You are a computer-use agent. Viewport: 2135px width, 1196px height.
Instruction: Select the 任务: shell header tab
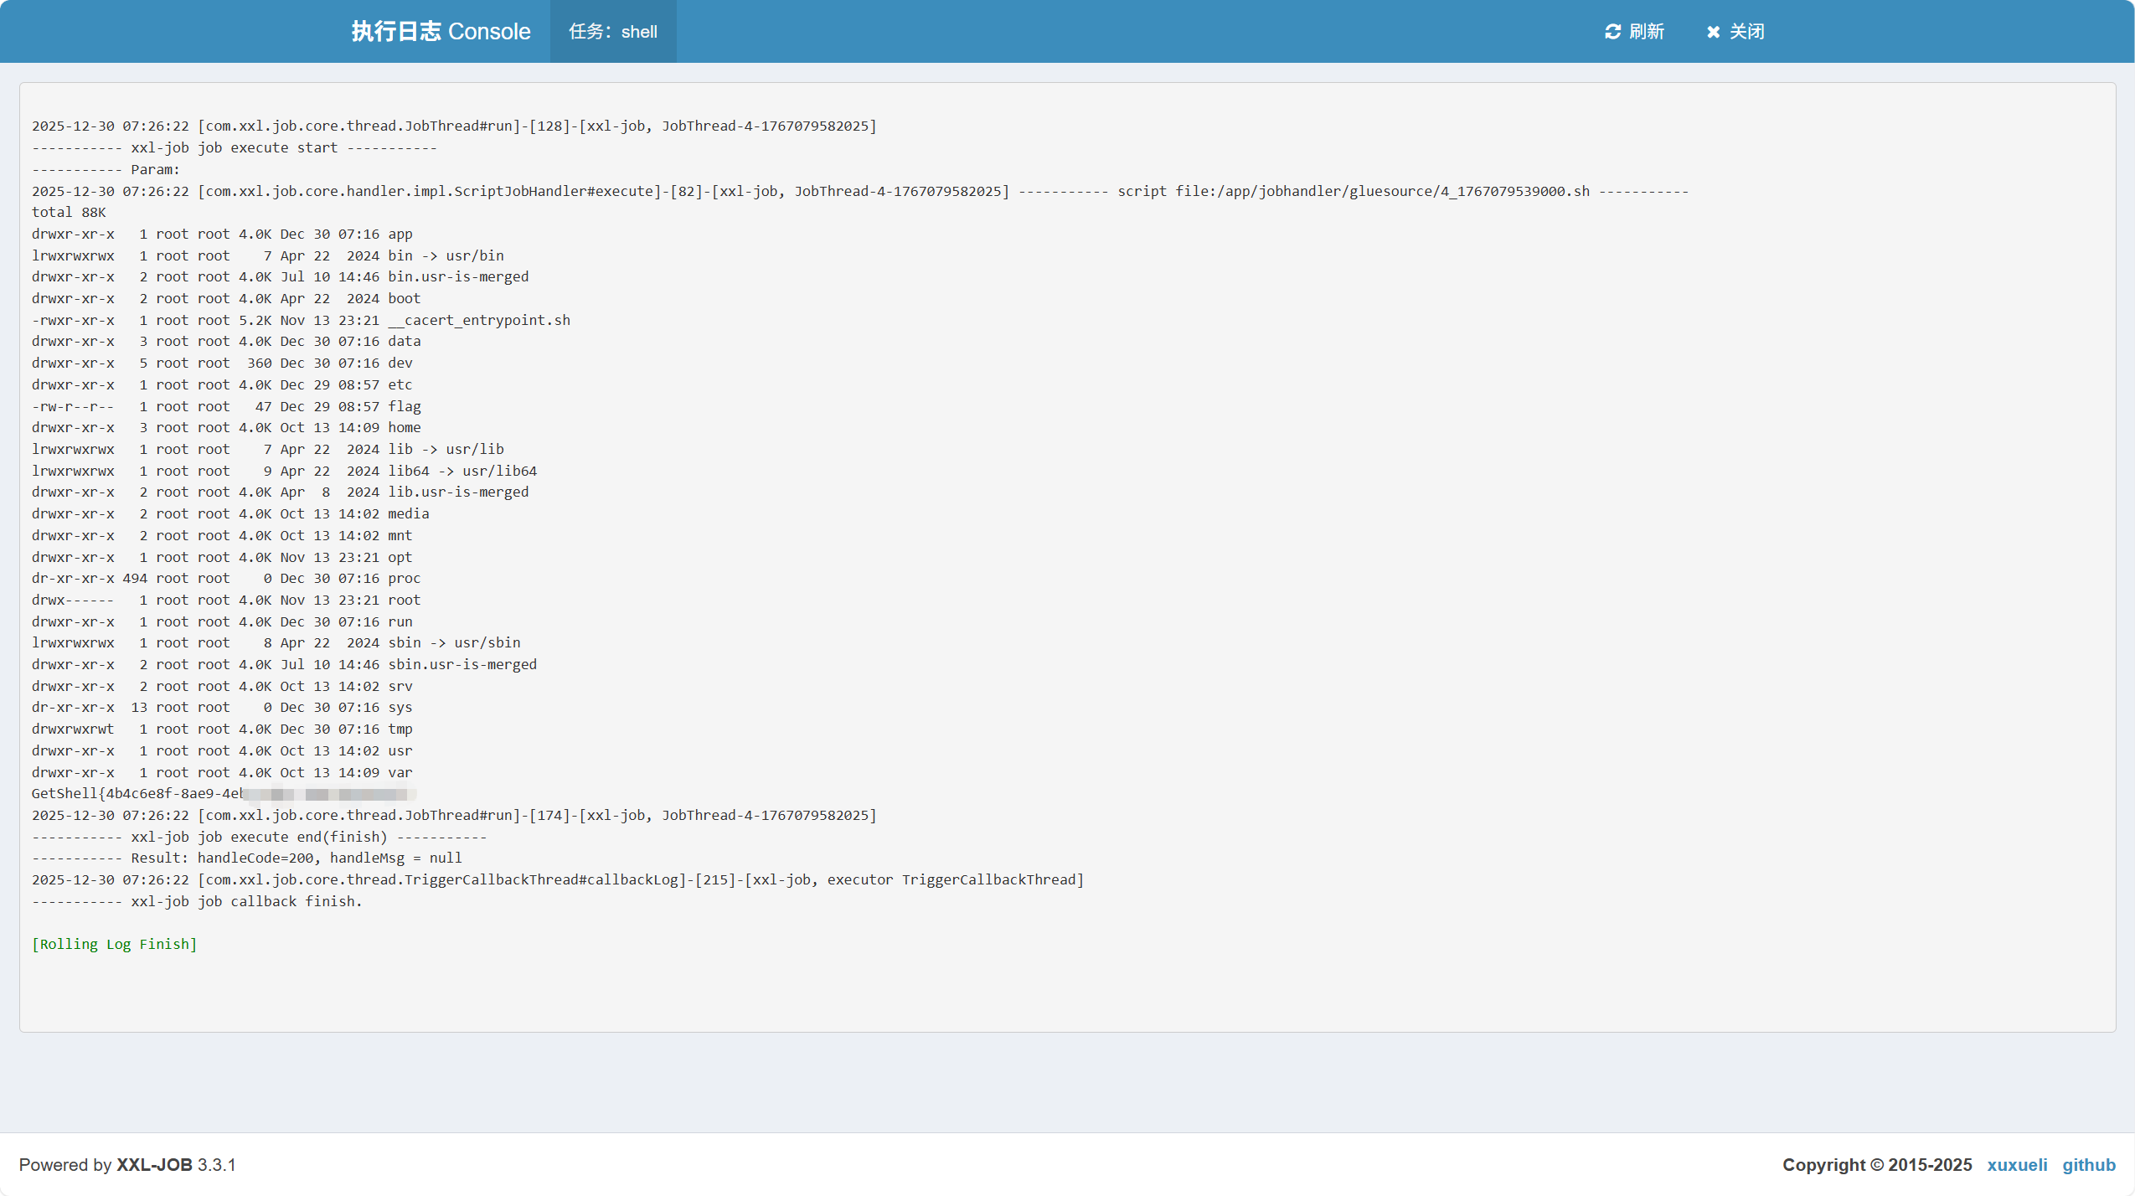click(613, 32)
